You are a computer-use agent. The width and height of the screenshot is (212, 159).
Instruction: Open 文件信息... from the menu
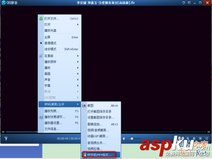[60, 129]
